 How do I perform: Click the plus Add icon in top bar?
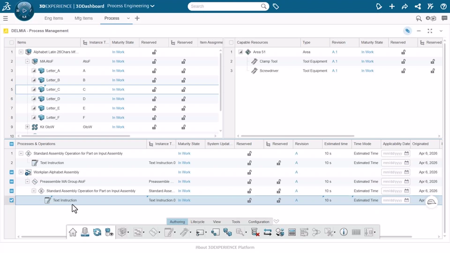pyautogui.click(x=392, y=6)
